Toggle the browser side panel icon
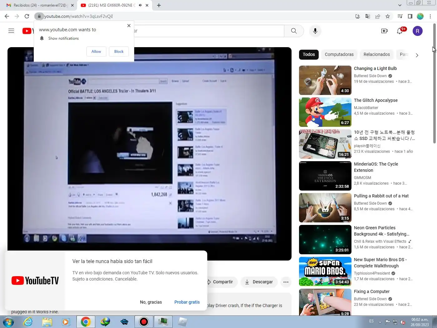 410,16
